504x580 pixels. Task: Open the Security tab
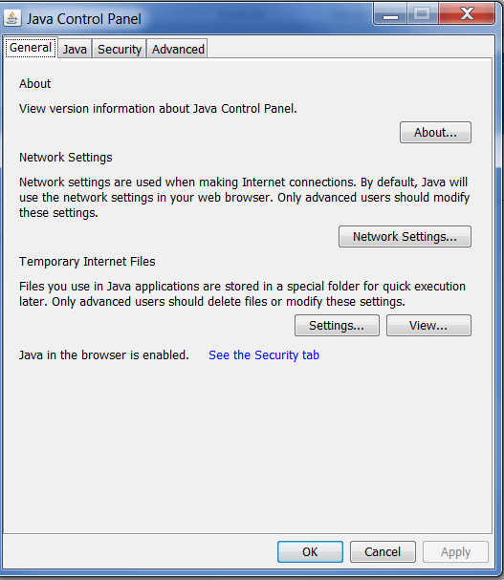(x=120, y=49)
